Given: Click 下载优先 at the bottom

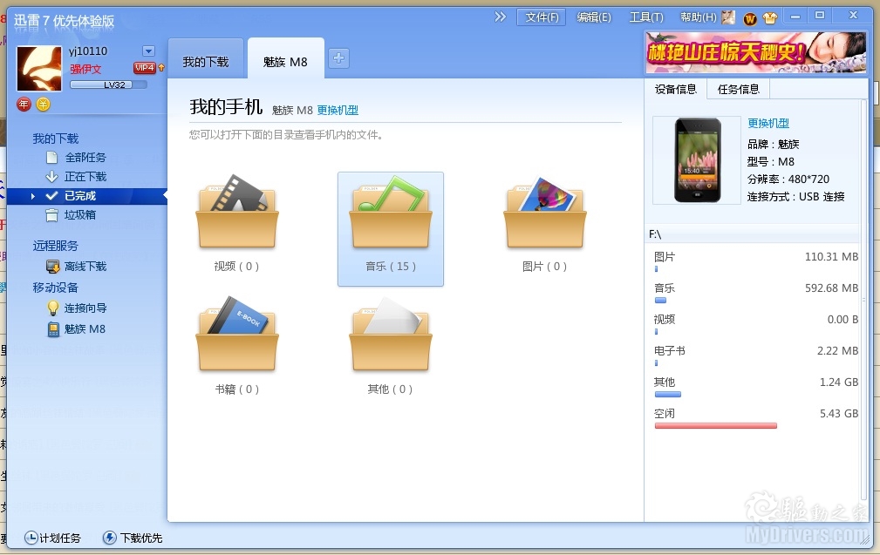Looking at the screenshot, I should [133, 538].
